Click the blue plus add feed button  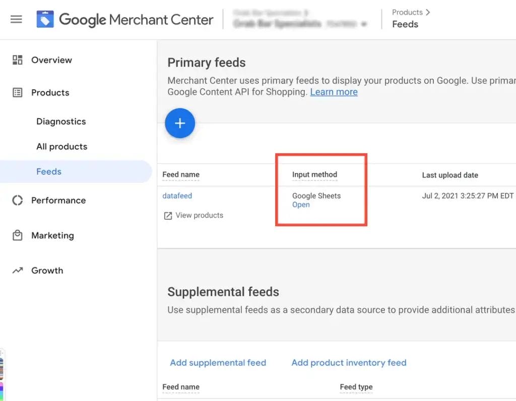[x=180, y=123]
